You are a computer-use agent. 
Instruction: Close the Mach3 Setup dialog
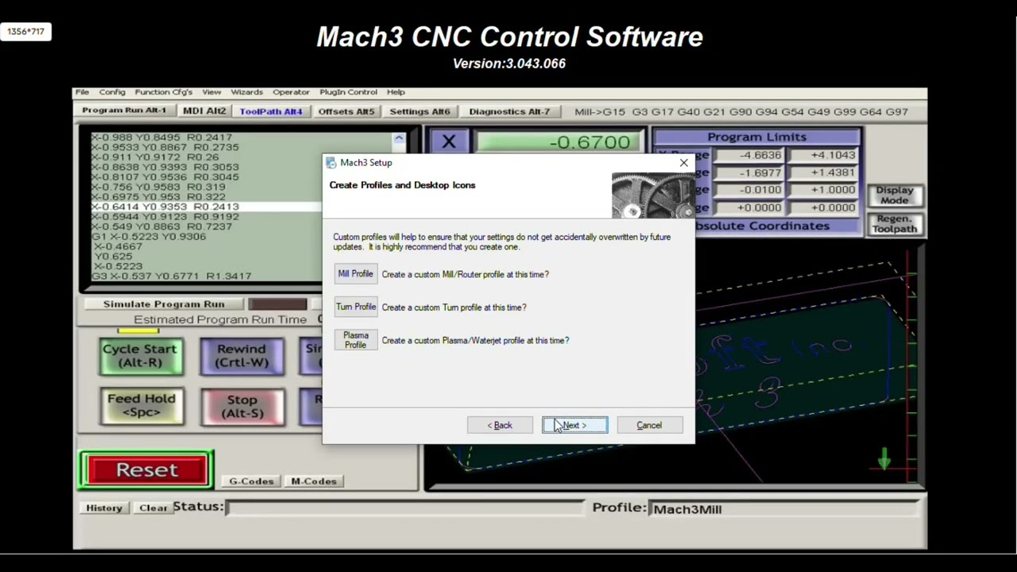click(683, 163)
